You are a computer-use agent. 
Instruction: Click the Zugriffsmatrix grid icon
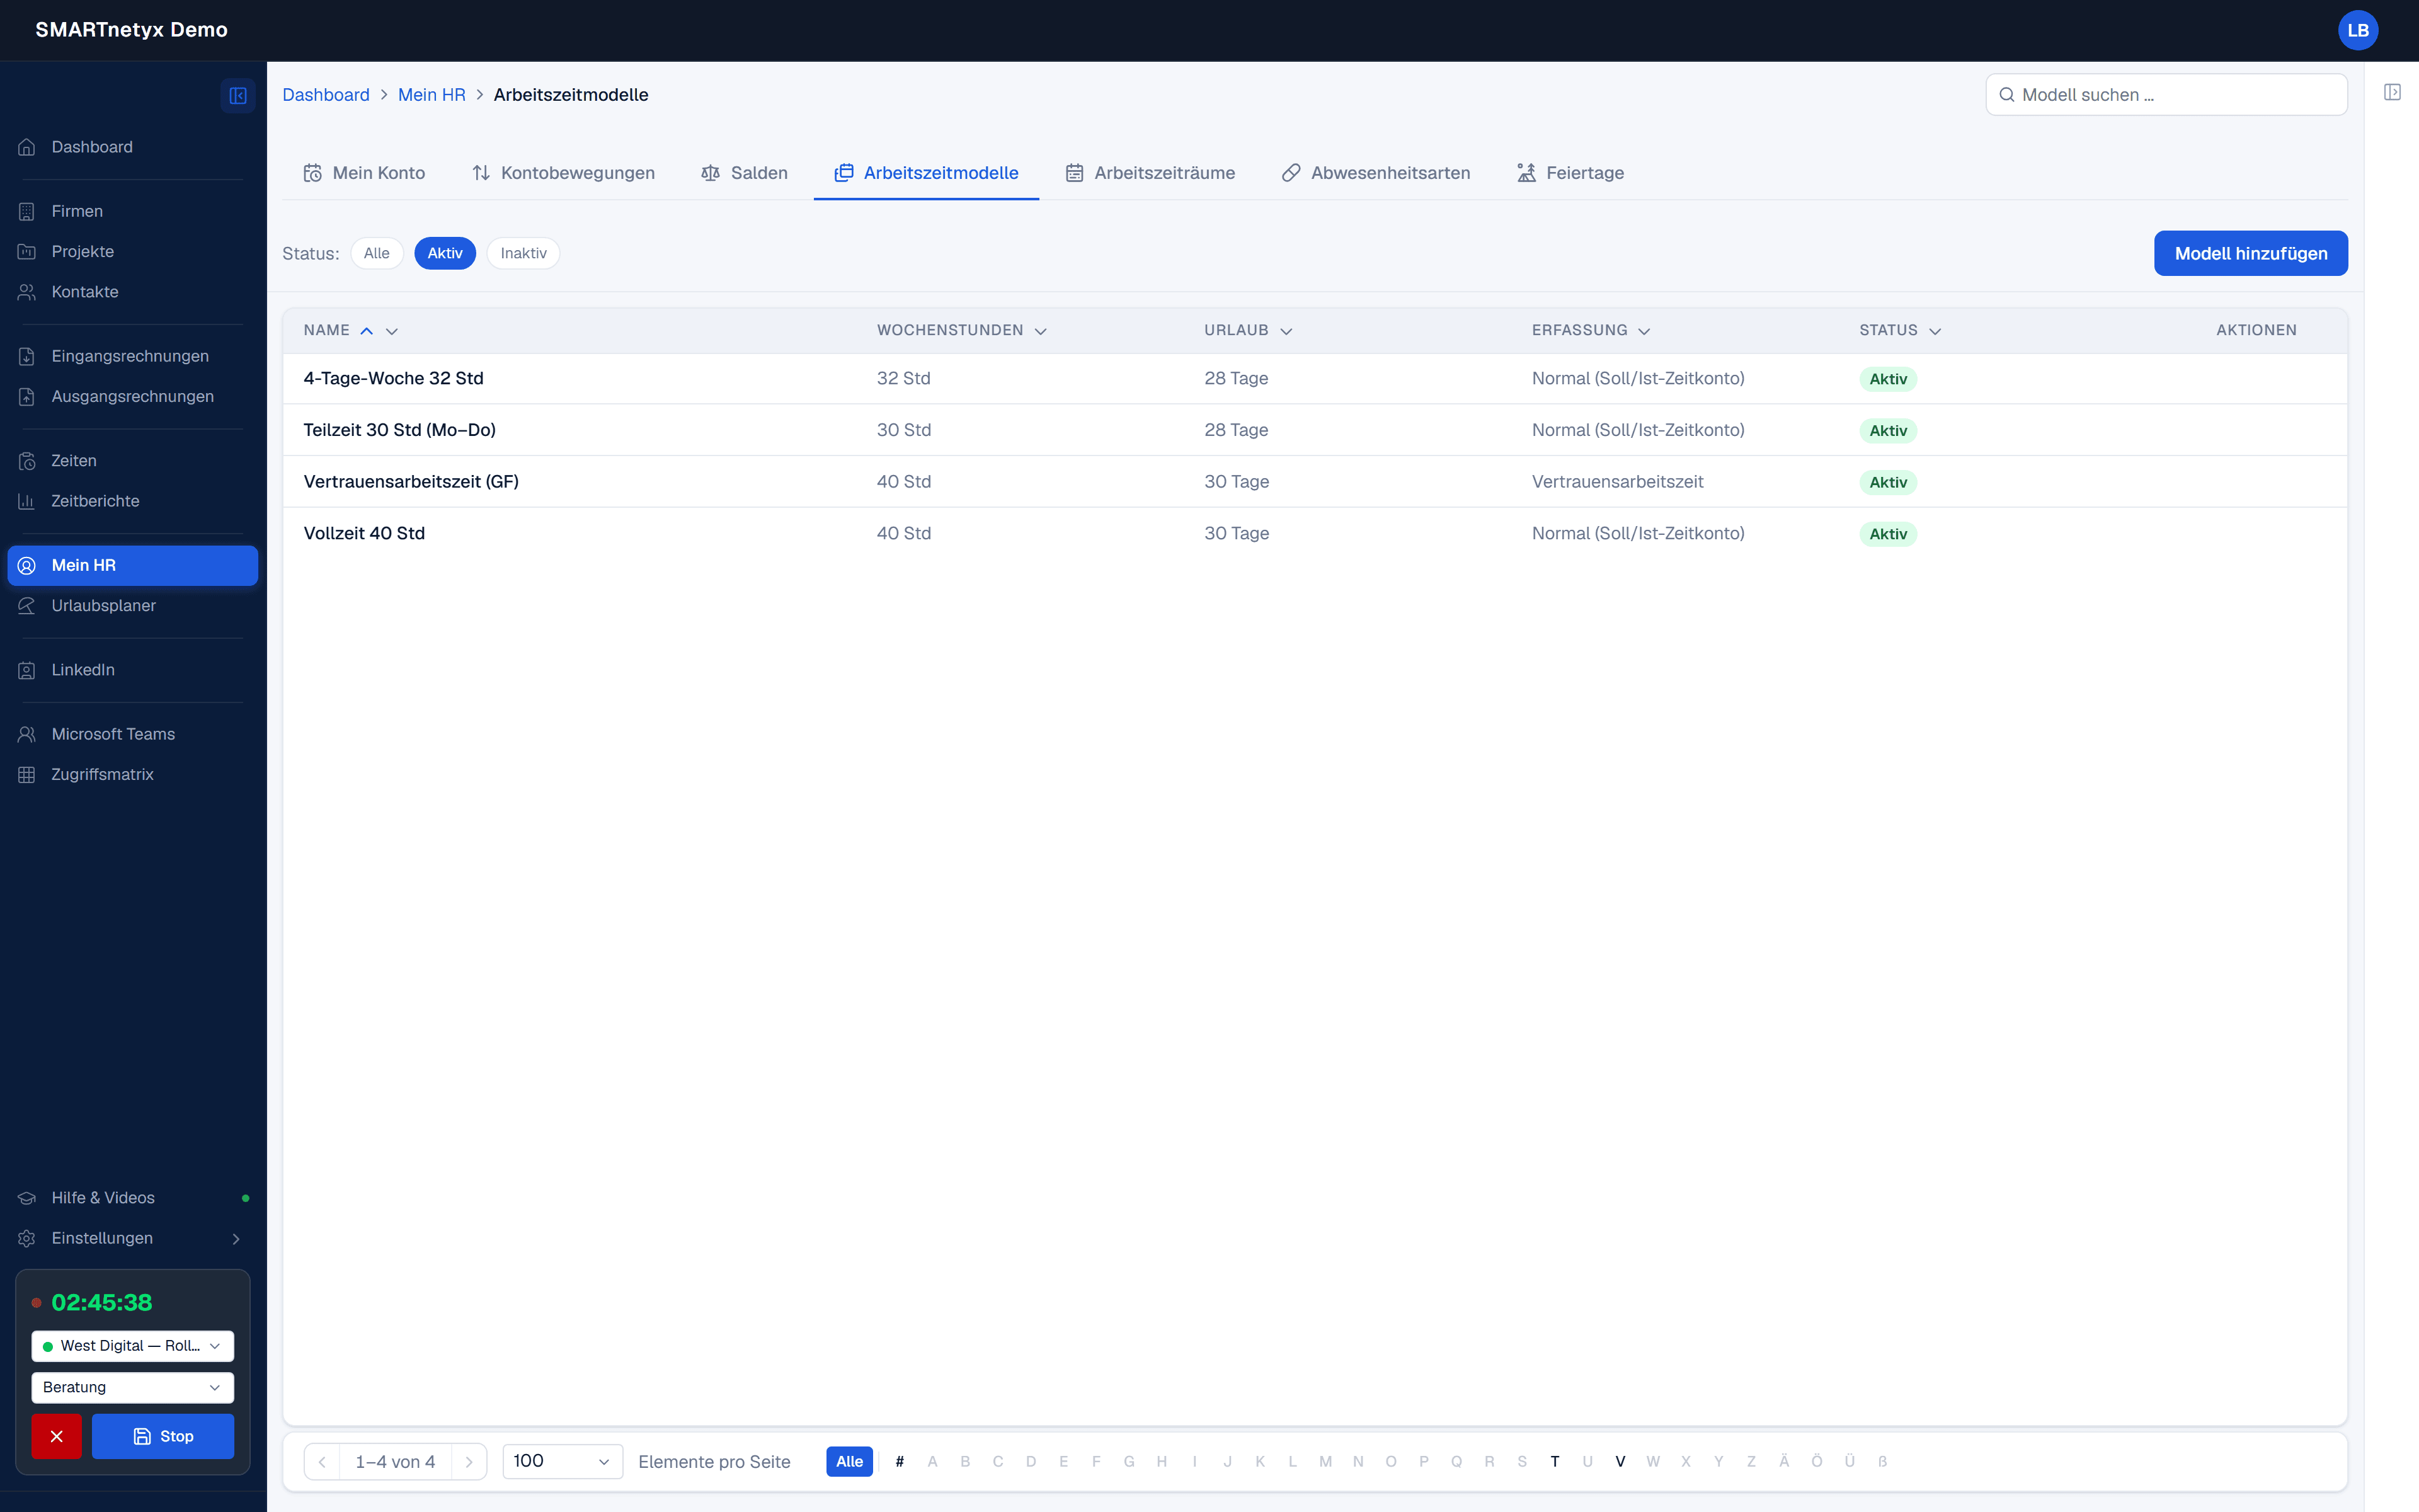coord(27,775)
